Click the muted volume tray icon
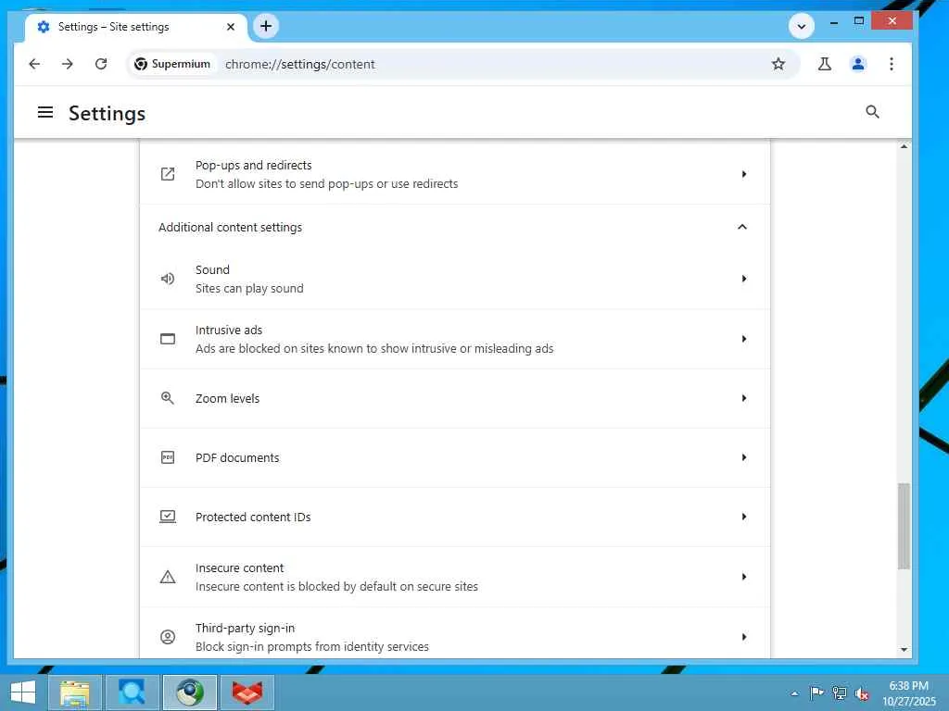This screenshot has height=711, width=949. (x=862, y=693)
